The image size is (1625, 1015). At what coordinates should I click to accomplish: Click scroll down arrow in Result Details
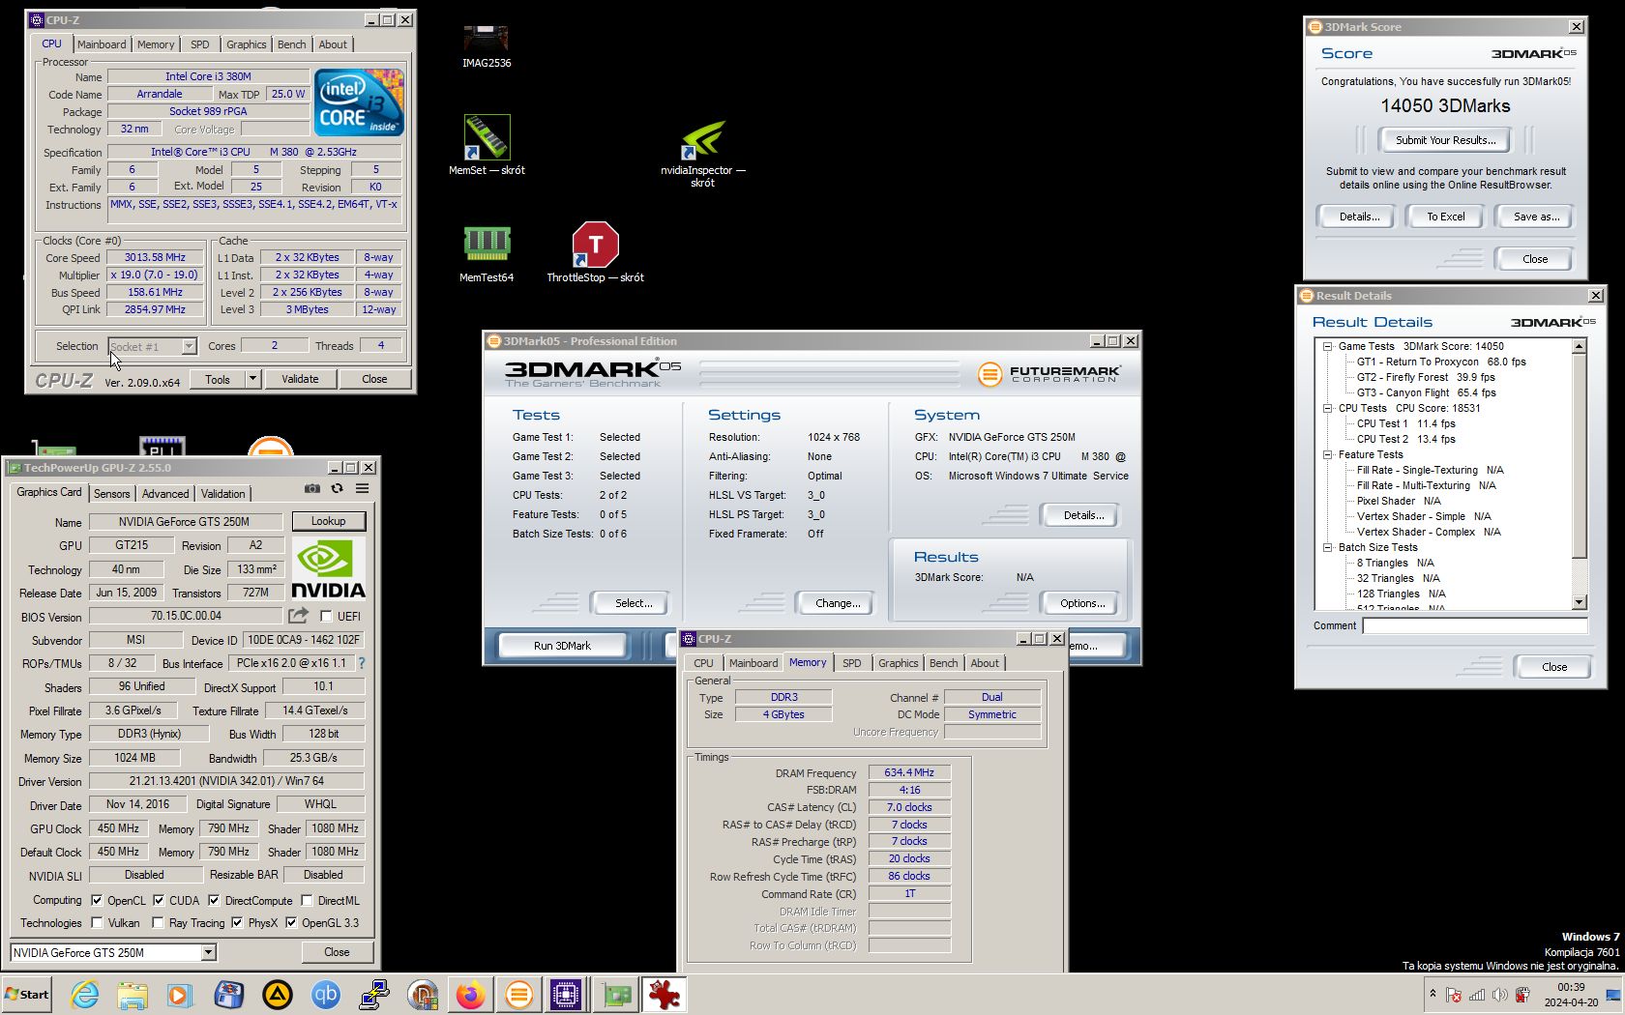(x=1579, y=602)
